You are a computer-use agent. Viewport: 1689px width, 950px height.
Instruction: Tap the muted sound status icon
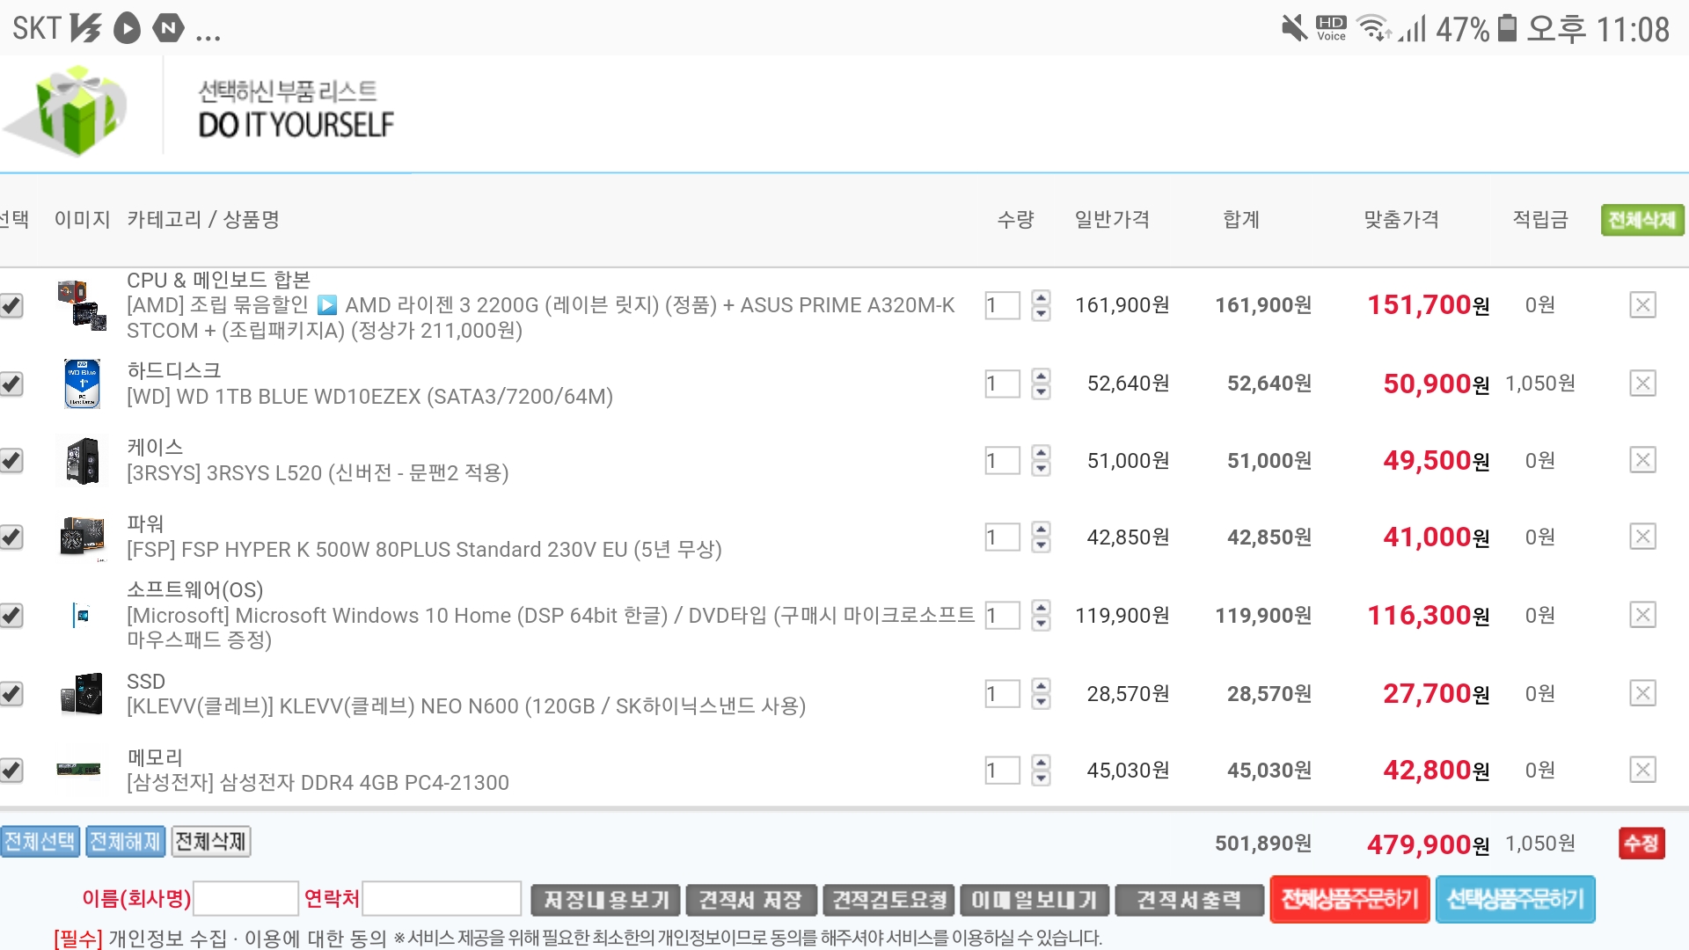[x=1294, y=28]
